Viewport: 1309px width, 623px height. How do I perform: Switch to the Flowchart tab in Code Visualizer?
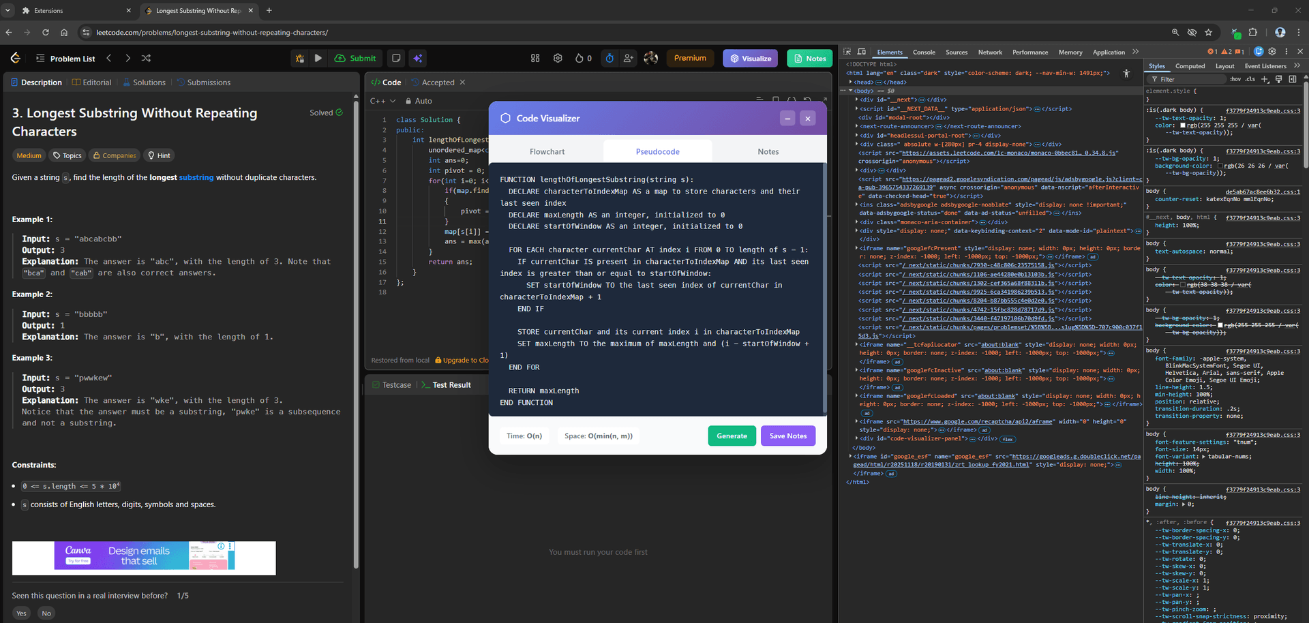[x=547, y=151]
